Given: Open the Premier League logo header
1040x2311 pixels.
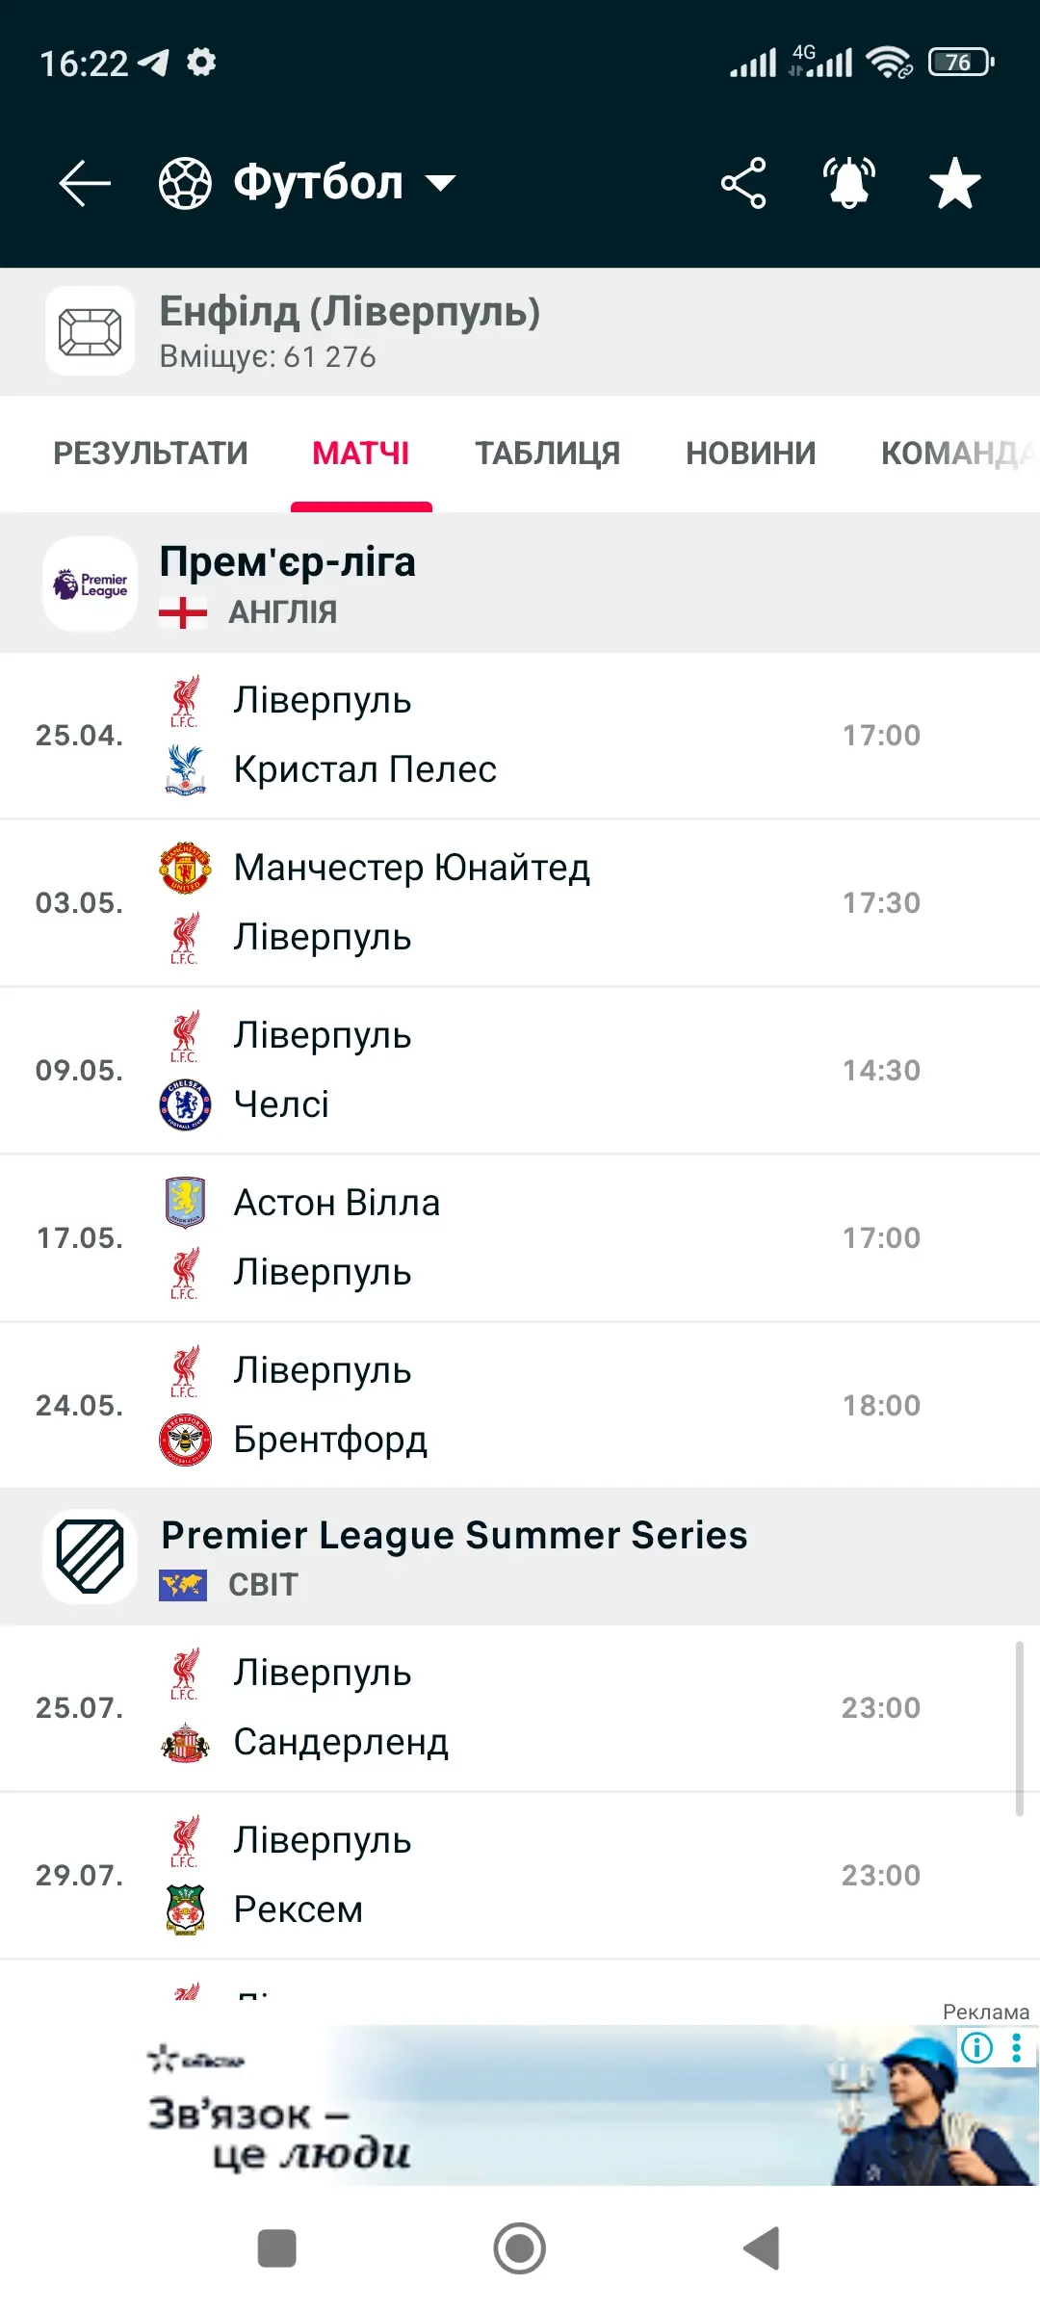Looking at the screenshot, I should pos(91,584).
